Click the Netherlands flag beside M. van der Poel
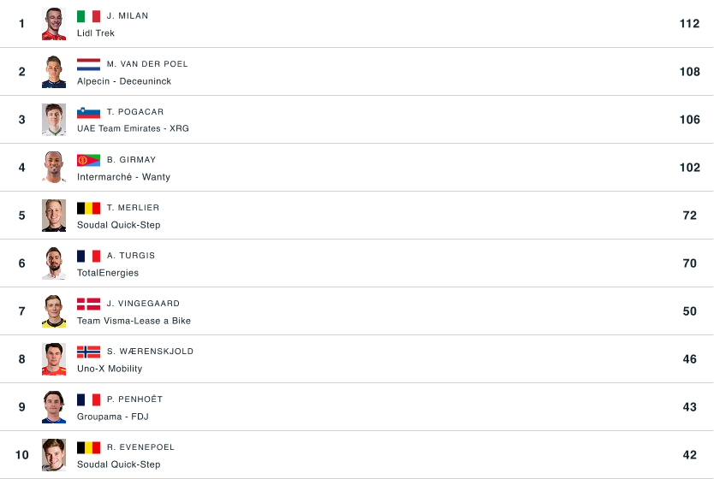The width and height of the screenshot is (714, 479). click(x=88, y=65)
